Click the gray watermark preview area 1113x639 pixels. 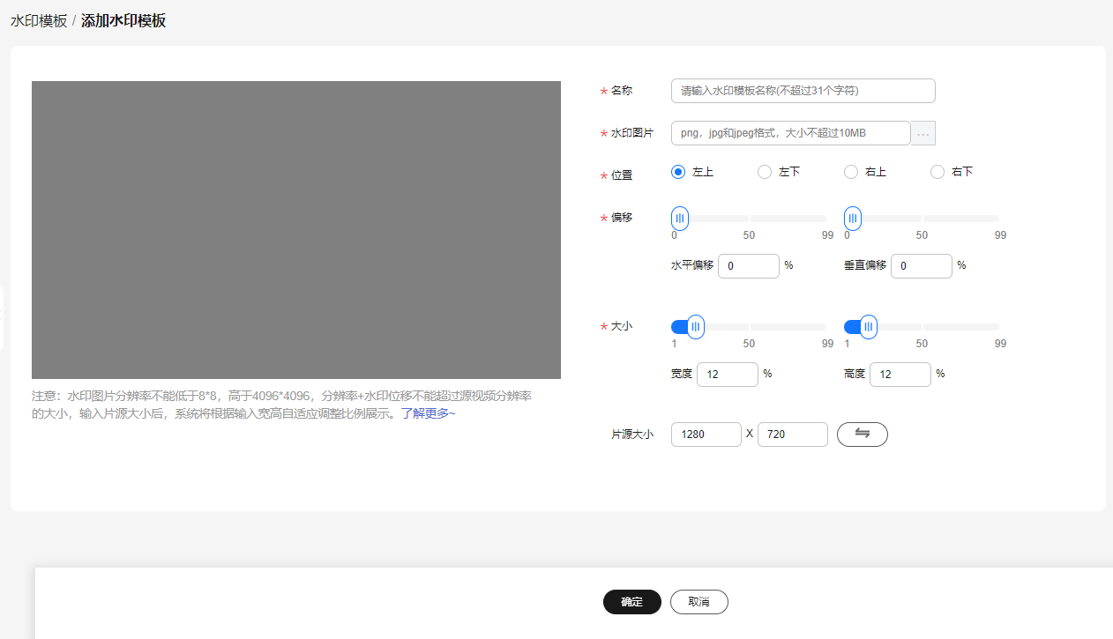click(296, 230)
